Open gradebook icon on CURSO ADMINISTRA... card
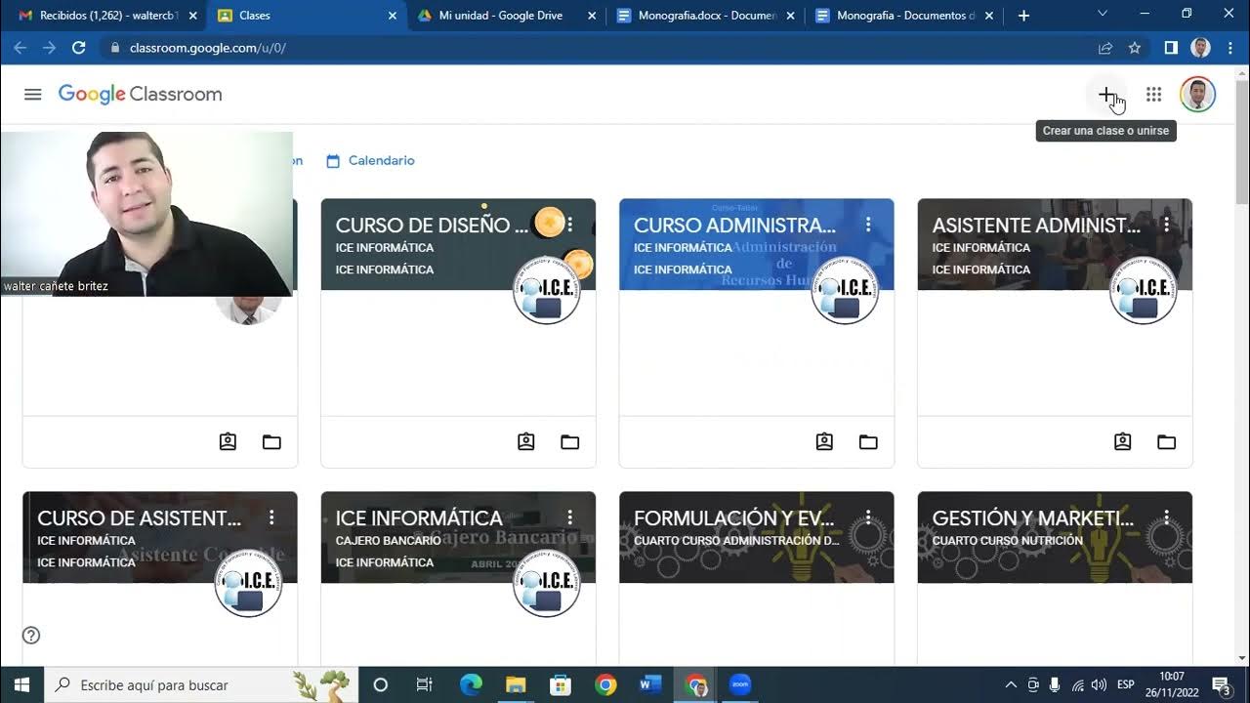 [x=824, y=441]
